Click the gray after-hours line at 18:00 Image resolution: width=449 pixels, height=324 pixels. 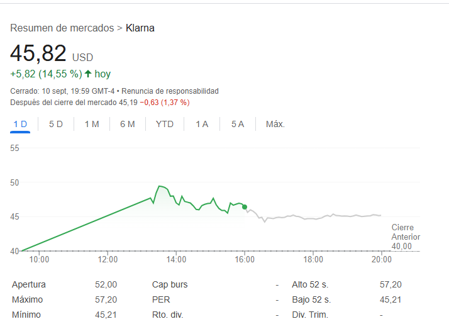click(313, 218)
